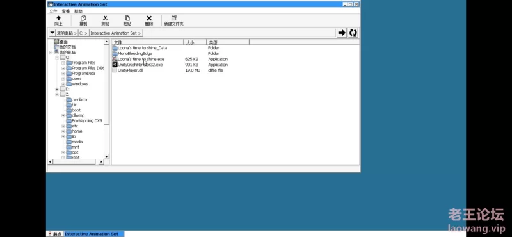Click the EnvMapping DX9 folder icon
Image resolution: width=512 pixels, height=237 pixels.
click(x=69, y=121)
